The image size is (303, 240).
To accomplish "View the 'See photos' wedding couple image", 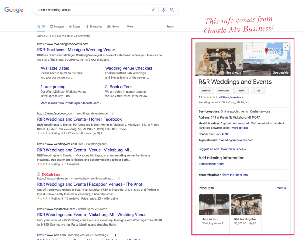I will coord(219,59).
